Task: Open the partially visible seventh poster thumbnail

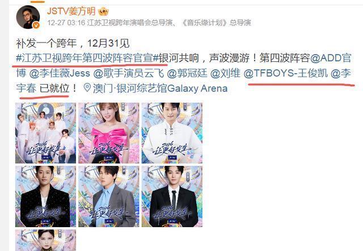Action: click(x=45, y=240)
